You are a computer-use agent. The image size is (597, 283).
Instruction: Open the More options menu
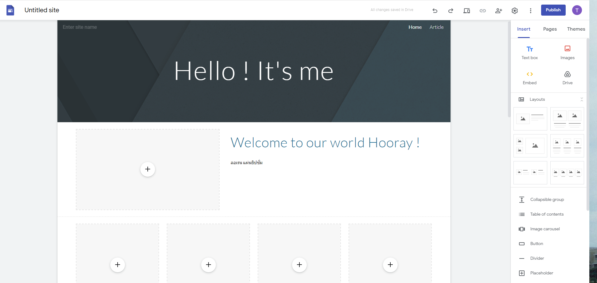(530, 10)
